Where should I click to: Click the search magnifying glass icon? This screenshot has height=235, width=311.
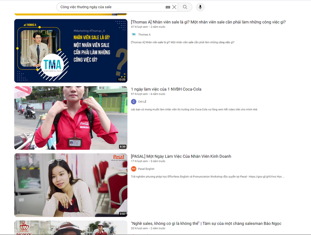click(185, 7)
